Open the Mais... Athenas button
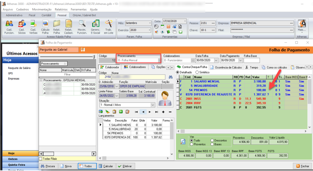 point(302,26)
